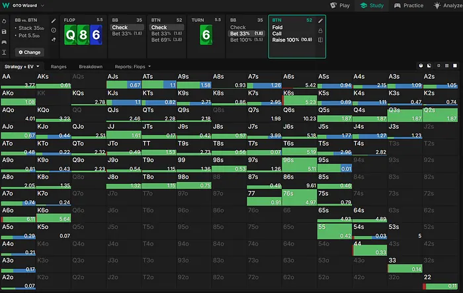Click the 76s hand cell
Viewport: 463px width, 293px height.
coord(300,198)
